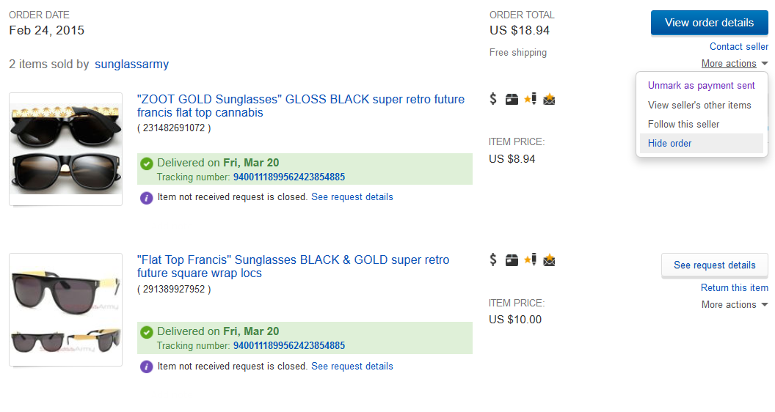Click the See request details button
Image resolution: width=775 pixels, height=412 pixels.
[x=714, y=265]
